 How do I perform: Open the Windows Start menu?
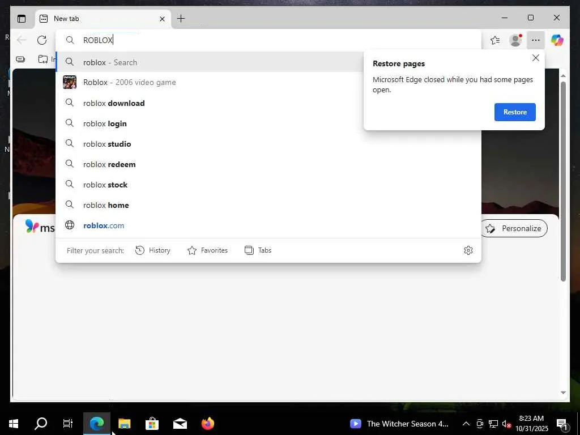(14, 424)
